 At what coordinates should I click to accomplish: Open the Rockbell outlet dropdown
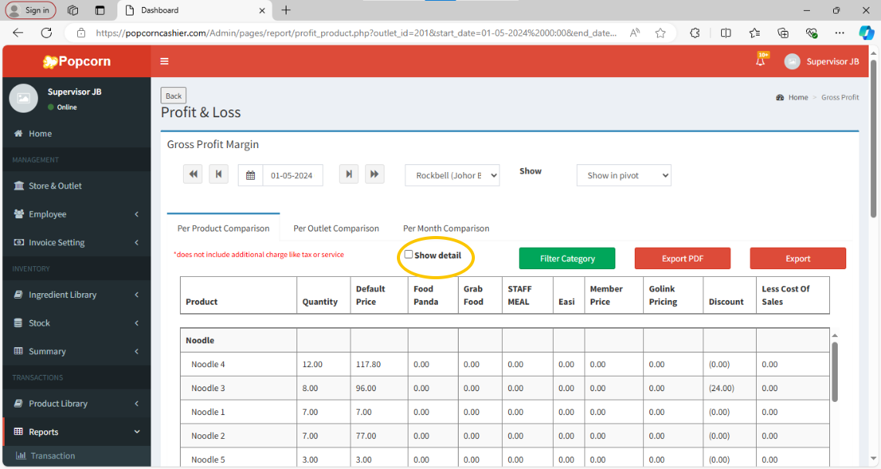pyautogui.click(x=452, y=176)
